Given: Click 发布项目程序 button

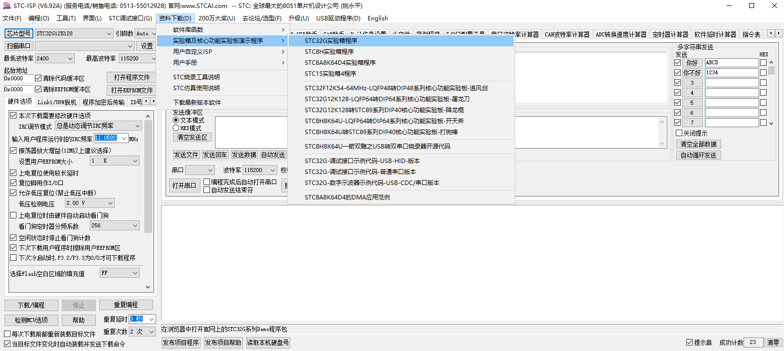Looking at the screenshot, I should (x=181, y=343).
